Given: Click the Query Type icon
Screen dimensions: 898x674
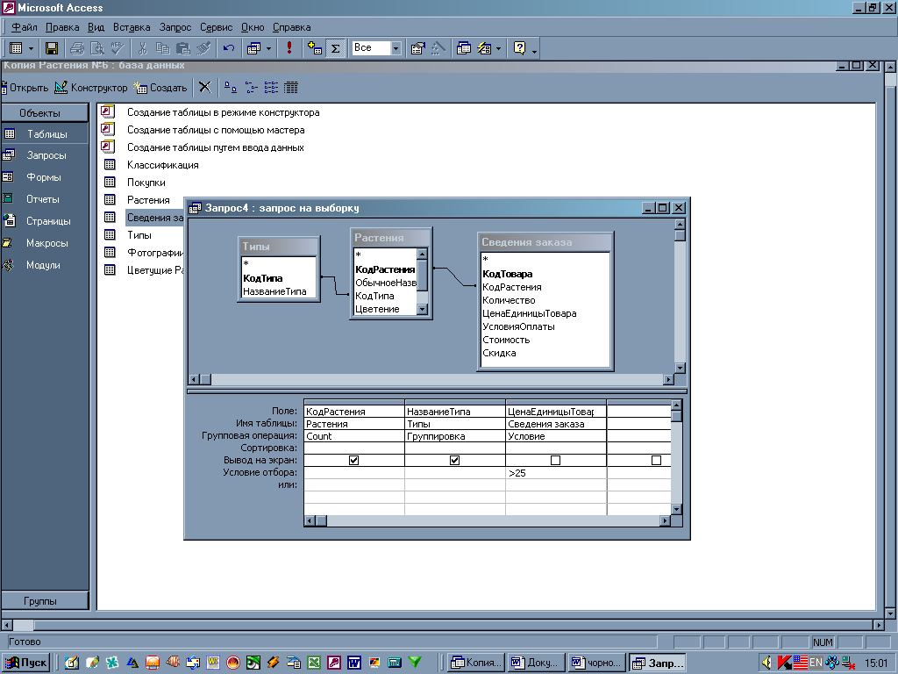Looking at the screenshot, I should 253,48.
